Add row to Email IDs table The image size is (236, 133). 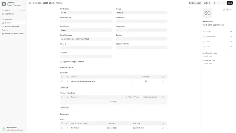point(64,88)
